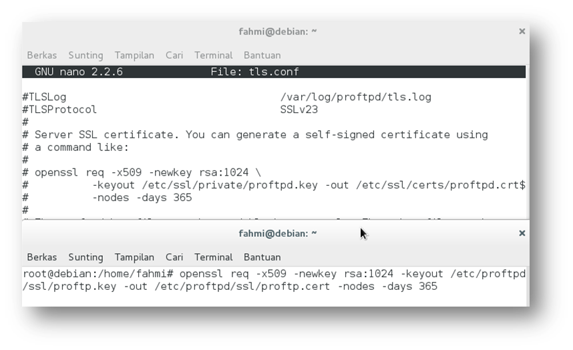Open Bantuan menu in the root shell window
The width and height of the screenshot is (573, 350).
coord(262,257)
